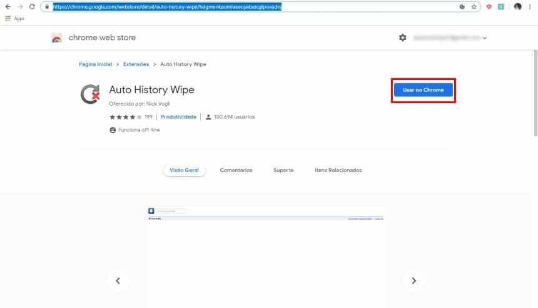
Task: Go back with the browser back arrow
Action: pyautogui.click(x=8, y=7)
